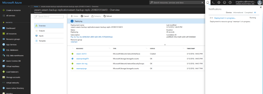Open the veeam-vbr512 resource link
The height and width of the screenshot is (94, 263).
[x=81, y=54]
